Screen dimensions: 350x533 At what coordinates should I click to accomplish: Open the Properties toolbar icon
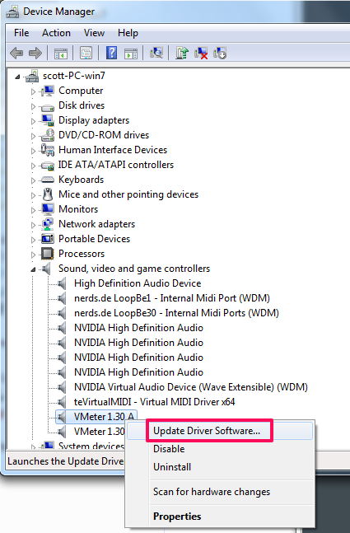pyautogui.click(x=86, y=53)
